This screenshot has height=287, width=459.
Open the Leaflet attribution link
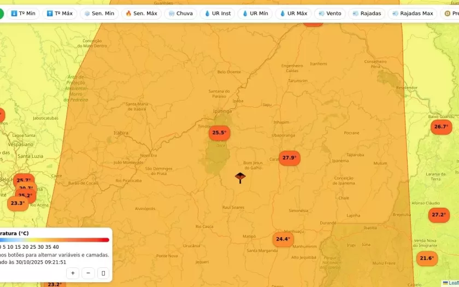[x=452, y=283]
